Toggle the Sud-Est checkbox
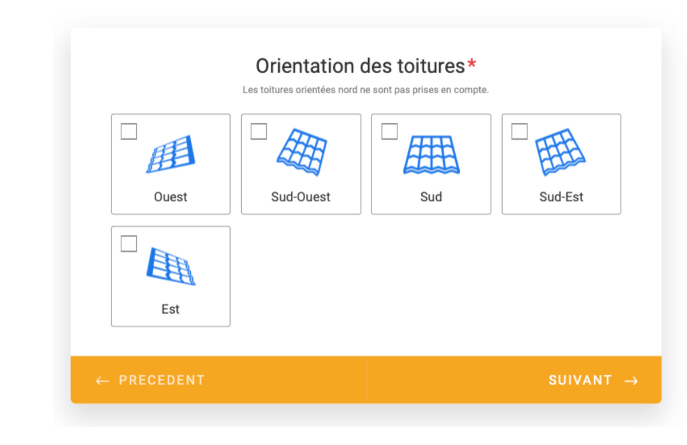 pos(519,131)
